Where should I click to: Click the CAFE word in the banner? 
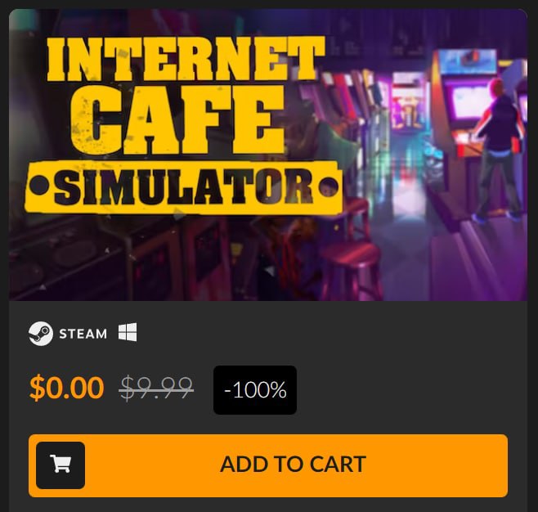[x=177, y=119]
